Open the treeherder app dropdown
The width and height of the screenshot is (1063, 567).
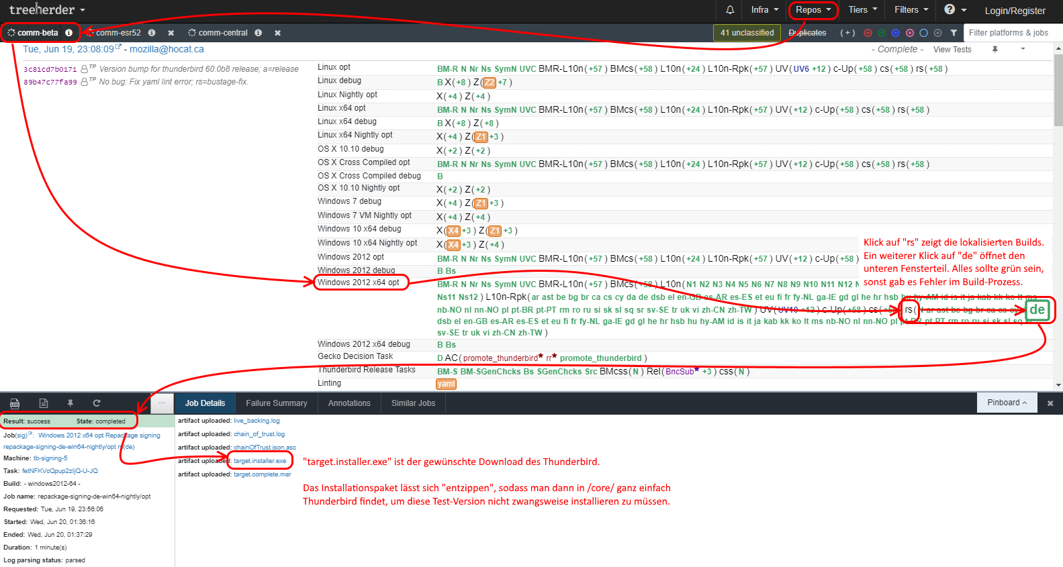point(47,10)
